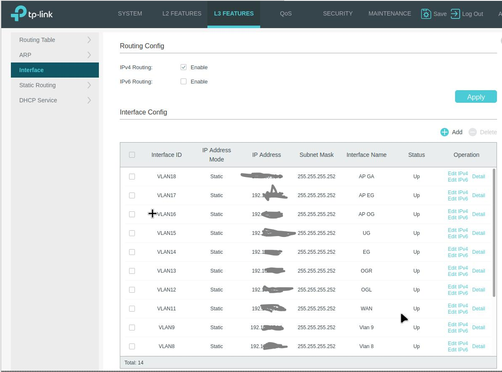
Task: Click Edit IPv6 for VLAN14
Action: click(x=458, y=255)
